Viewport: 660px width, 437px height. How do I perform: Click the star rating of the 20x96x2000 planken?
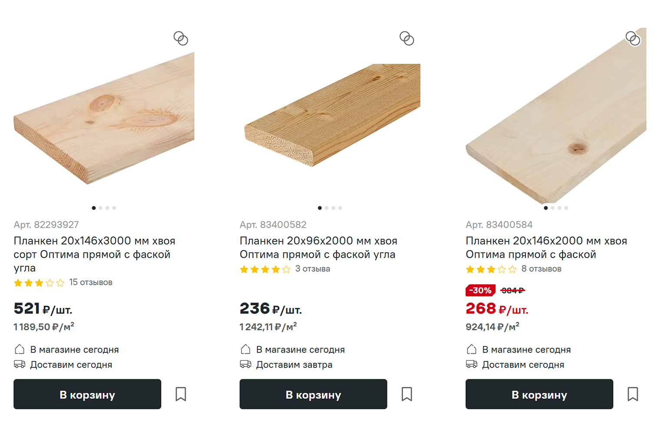265,269
